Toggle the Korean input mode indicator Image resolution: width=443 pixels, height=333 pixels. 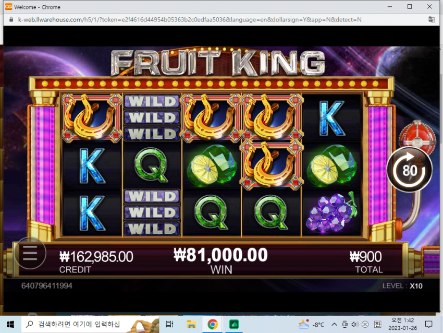pyautogui.click(x=377, y=324)
